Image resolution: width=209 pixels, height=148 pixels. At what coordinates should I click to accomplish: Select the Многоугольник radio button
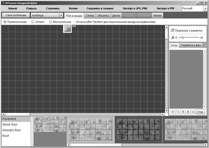[51, 22]
